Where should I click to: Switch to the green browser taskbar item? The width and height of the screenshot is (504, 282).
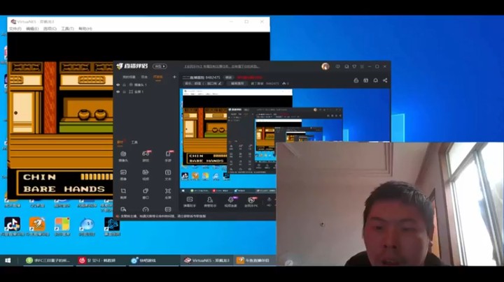click(48, 260)
